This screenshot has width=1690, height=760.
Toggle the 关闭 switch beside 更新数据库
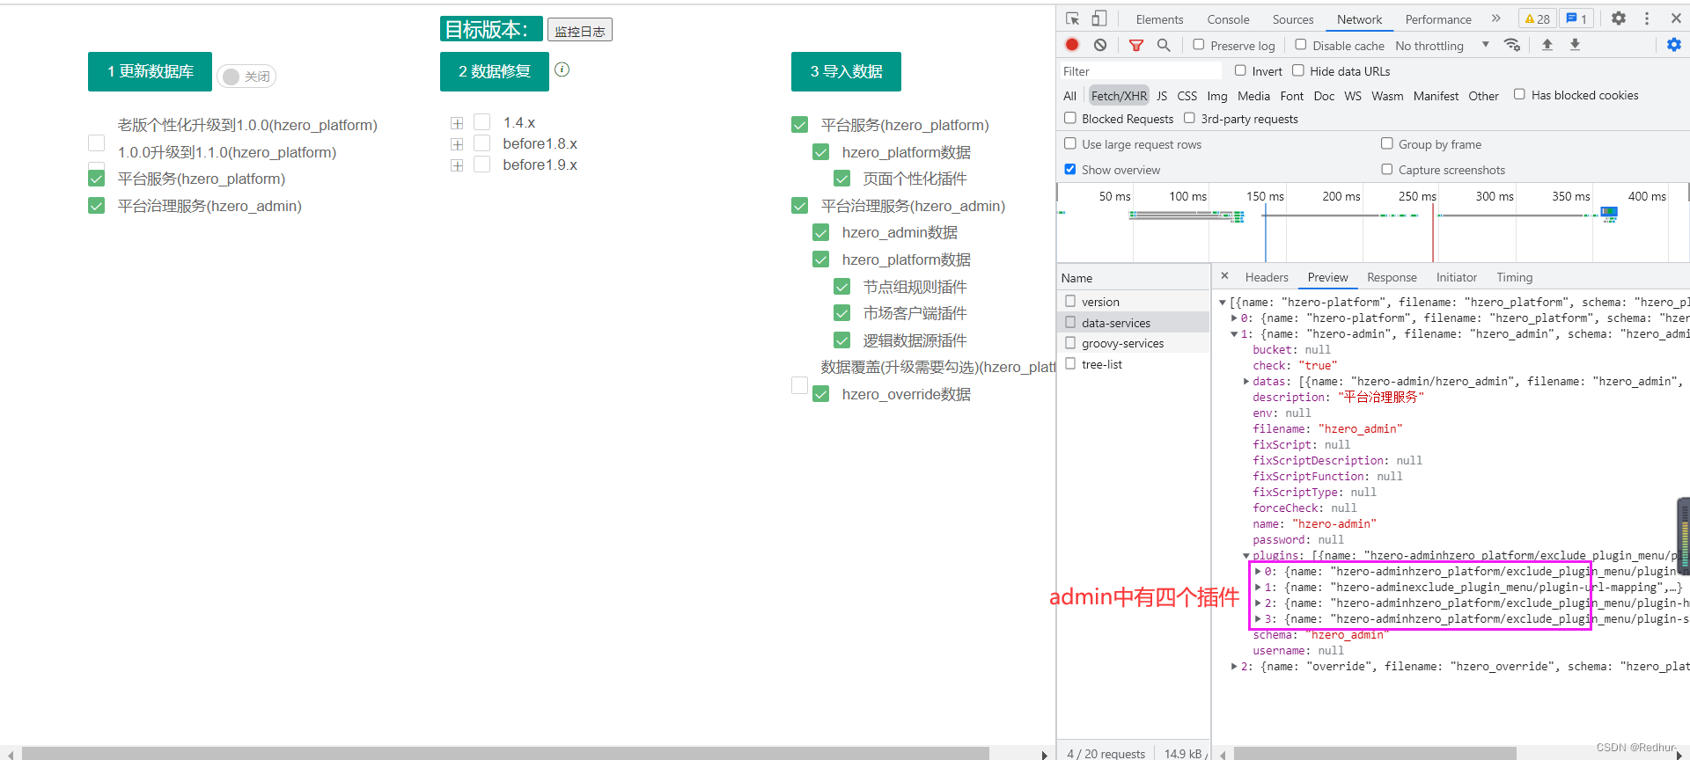(246, 77)
